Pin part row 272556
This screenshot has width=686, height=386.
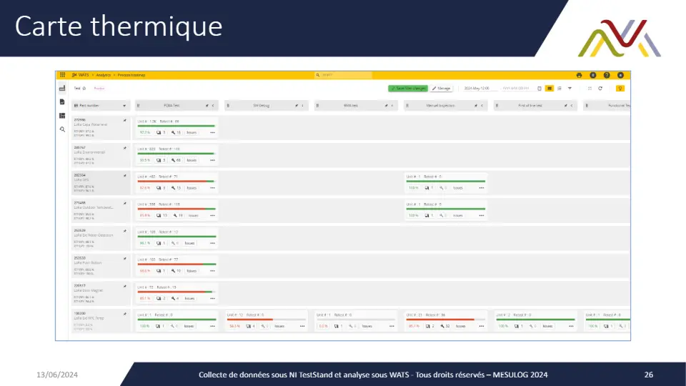click(x=124, y=120)
